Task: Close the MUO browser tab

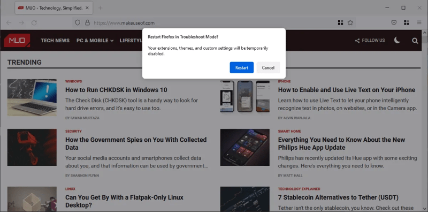Action: pyautogui.click(x=87, y=8)
